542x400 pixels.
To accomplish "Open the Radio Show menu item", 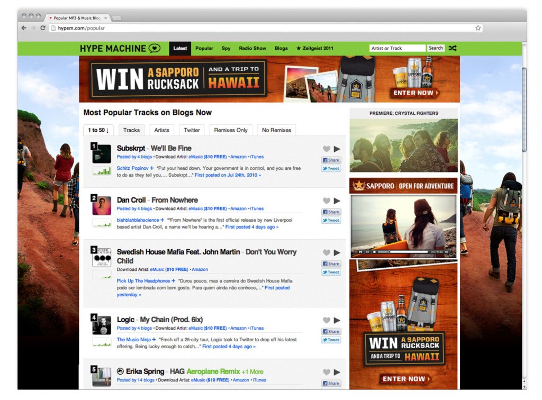I will (252, 48).
